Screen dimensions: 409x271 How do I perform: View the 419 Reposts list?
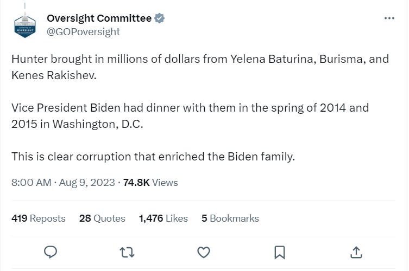pyautogui.click(x=38, y=218)
